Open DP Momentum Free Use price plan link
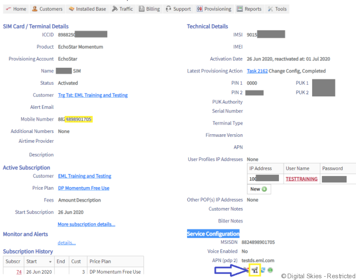 pyautogui.click(x=83, y=188)
